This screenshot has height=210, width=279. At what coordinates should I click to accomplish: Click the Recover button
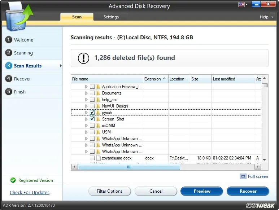(x=248, y=191)
